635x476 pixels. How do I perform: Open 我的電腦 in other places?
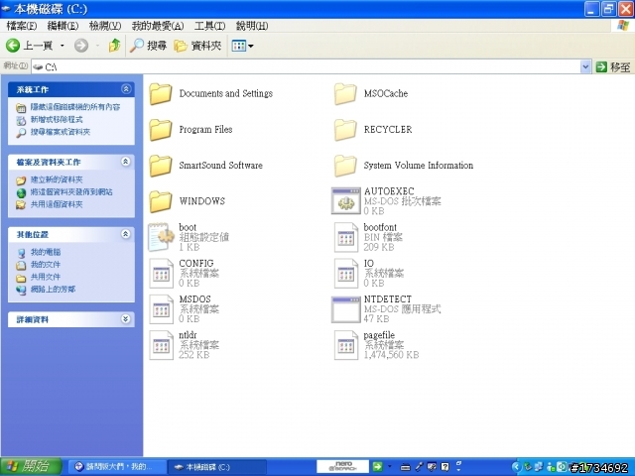click(x=46, y=252)
